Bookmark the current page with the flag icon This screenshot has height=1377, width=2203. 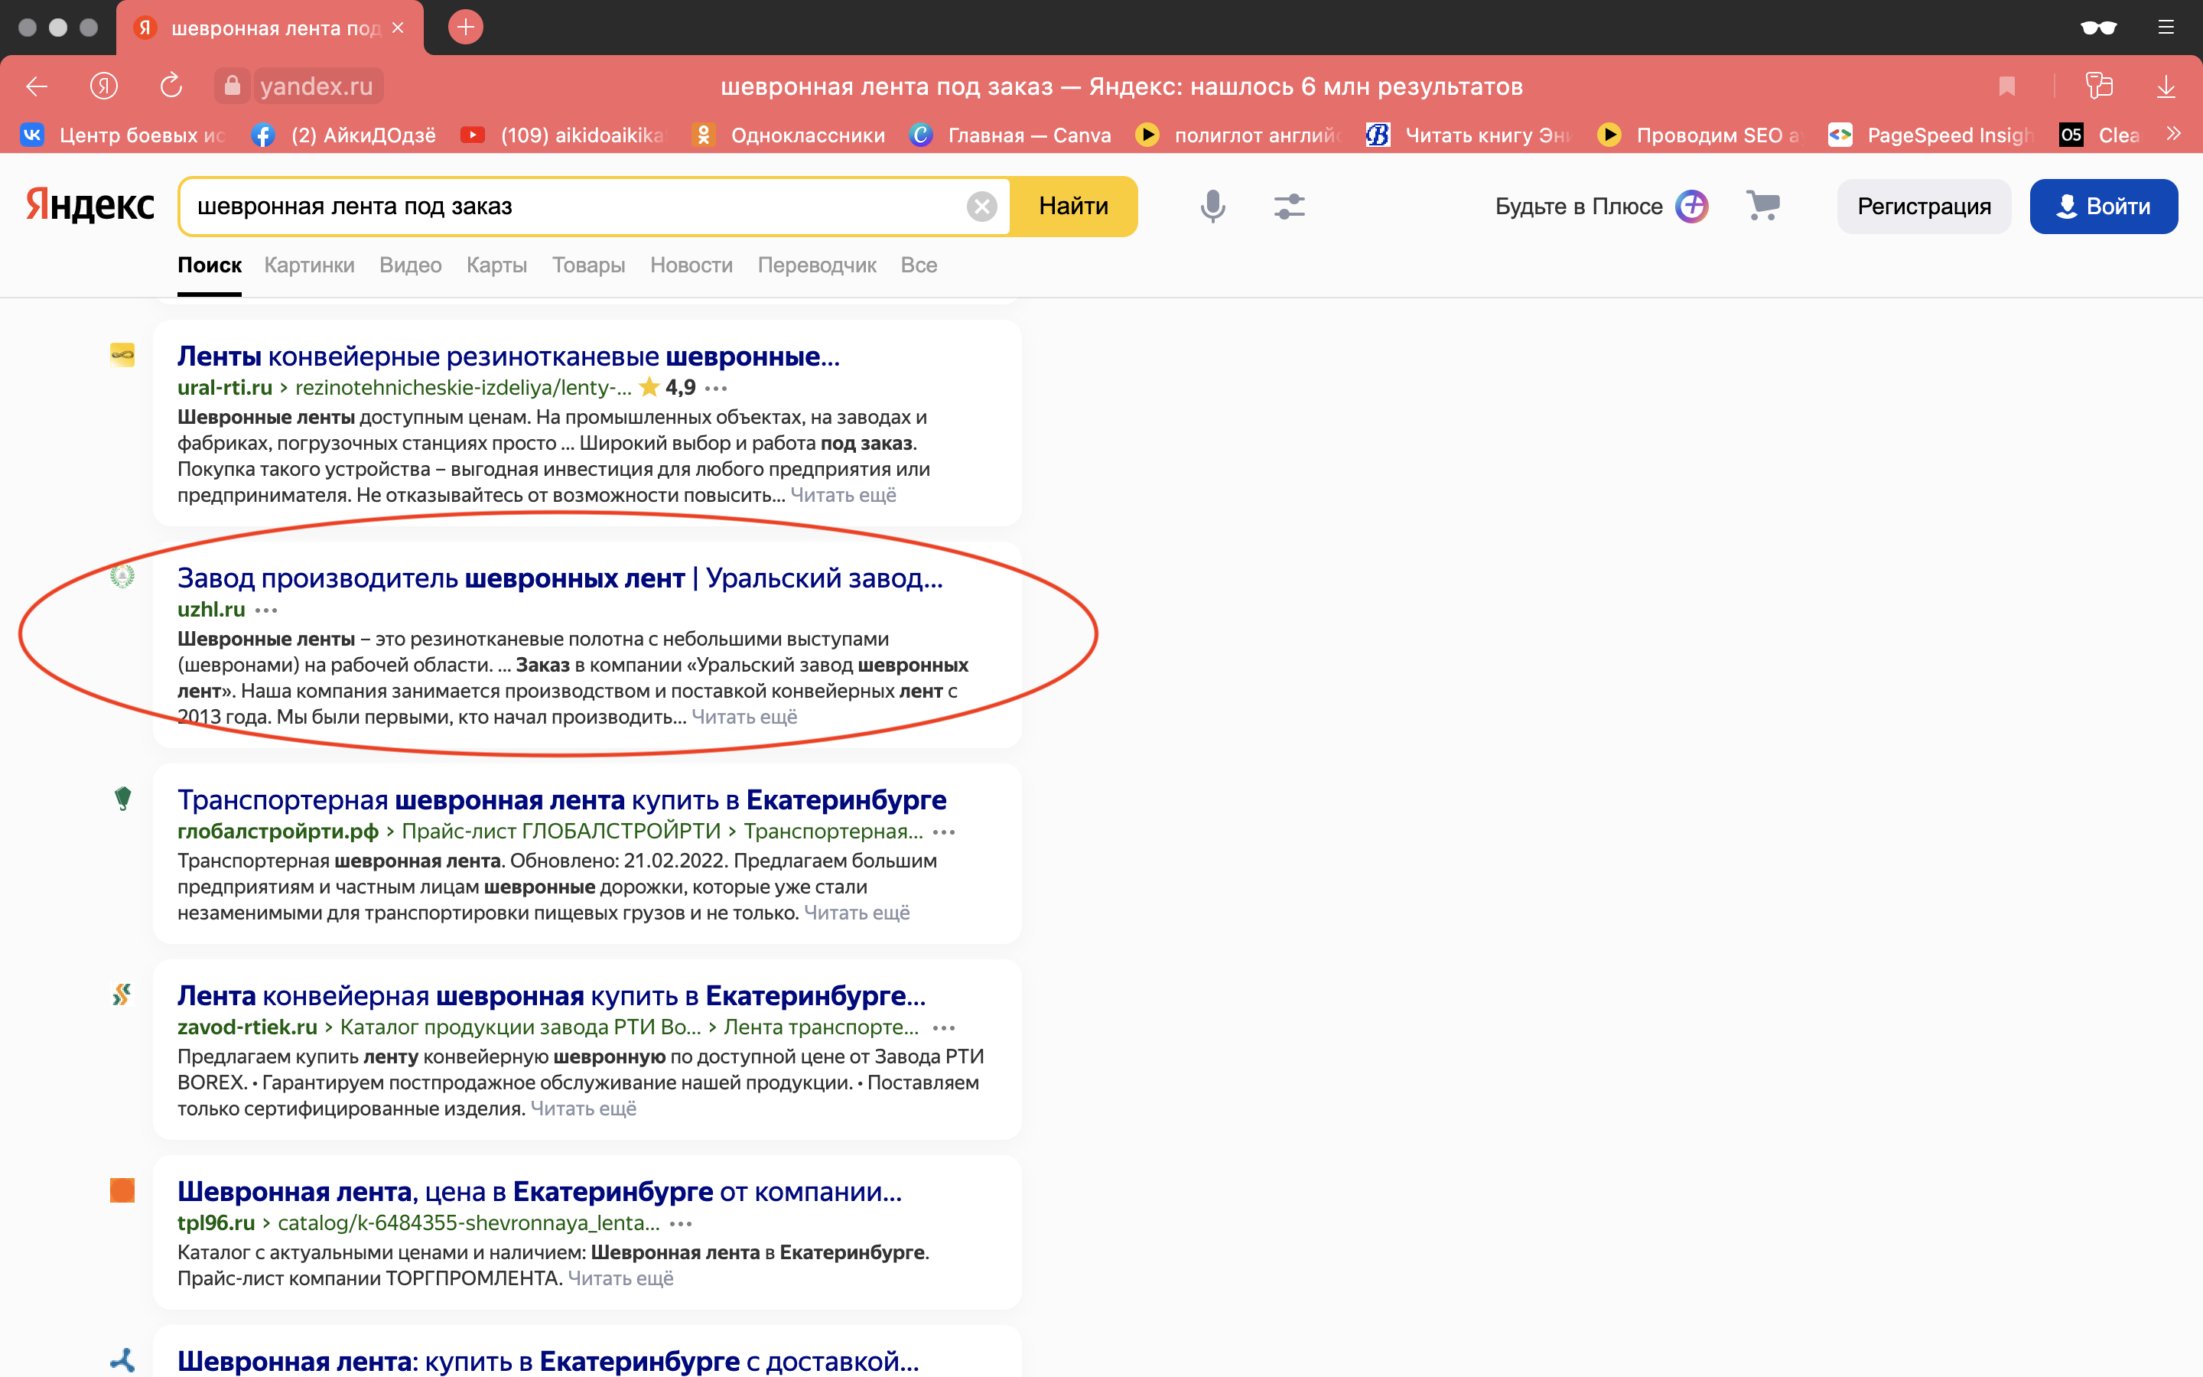click(x=2007, y=86)
